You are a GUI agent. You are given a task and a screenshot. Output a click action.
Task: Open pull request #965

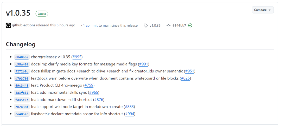[x=94, y=93]
